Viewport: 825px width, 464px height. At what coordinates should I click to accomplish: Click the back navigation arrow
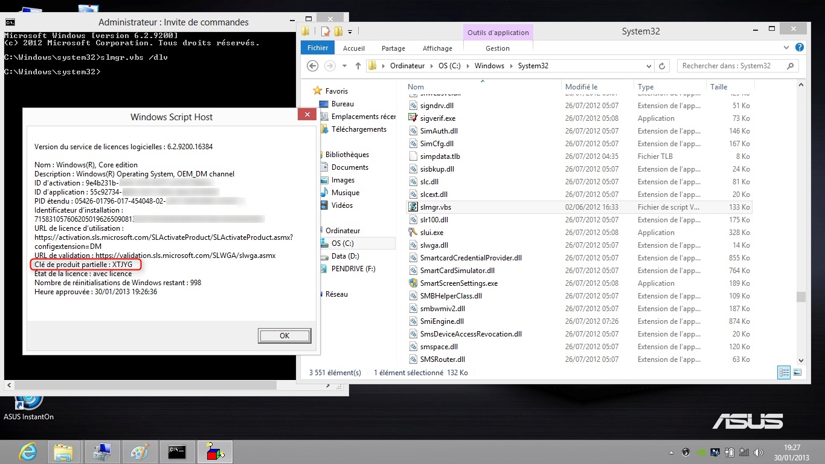point(312,66)
